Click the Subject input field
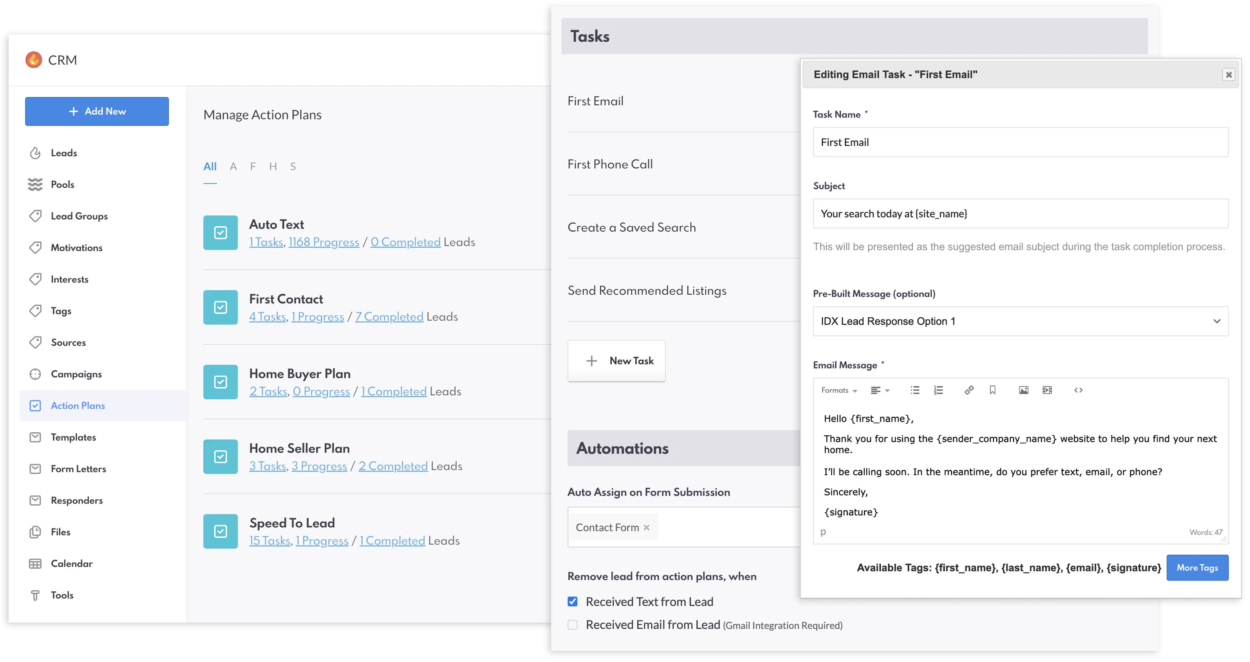Image resolution: width=1250 pixels, height=662 pixels. tap(1020, 214)
